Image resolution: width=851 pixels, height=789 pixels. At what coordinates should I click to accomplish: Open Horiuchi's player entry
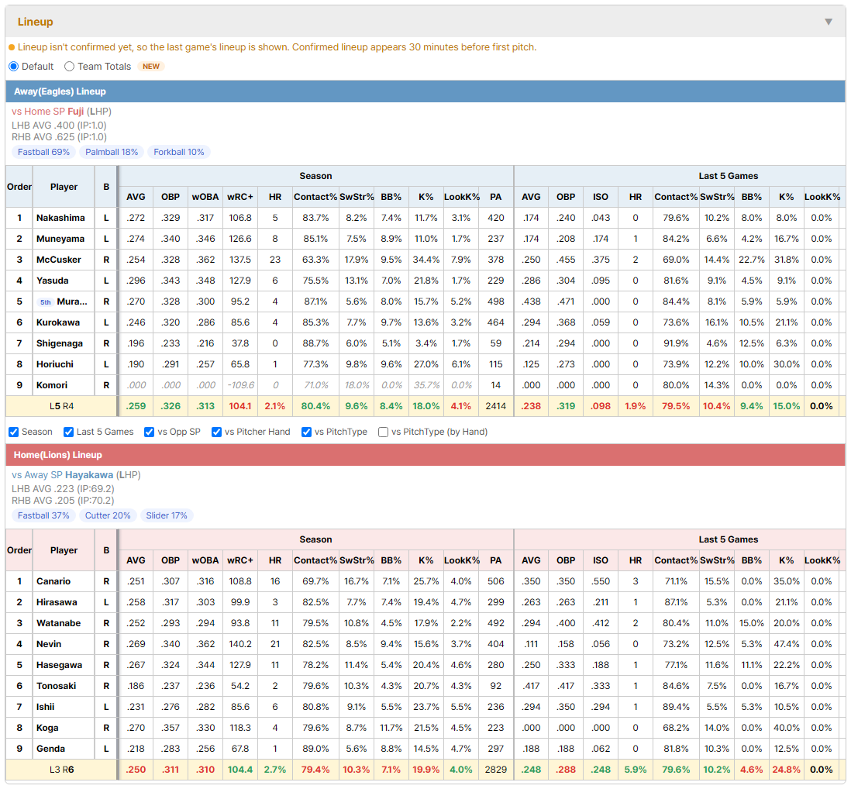tap(55, 364)
